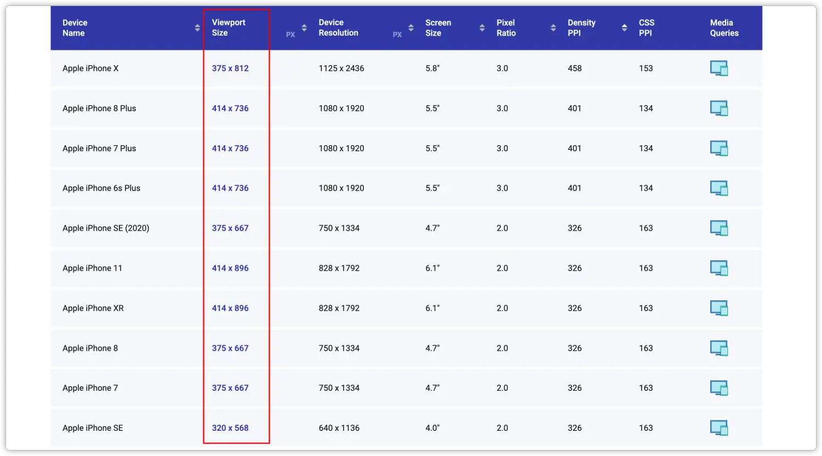Viewport: 822px width, 456px height.
Task: Open 414 x 736 viewport link for iPhone 7 Plus
Action: 230,149
